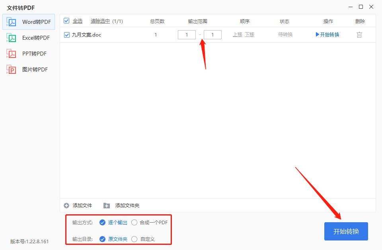Screen dimensions: 382x250
Task: Click the 上移 move-up link
Action: pyautogui.click(x=238, y=35)
